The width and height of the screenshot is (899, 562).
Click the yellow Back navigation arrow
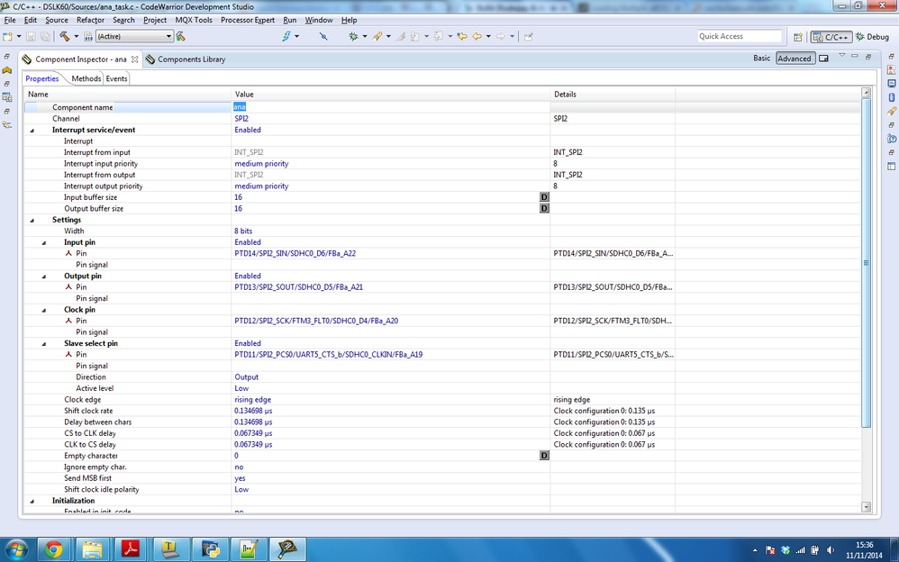(477, 36)
